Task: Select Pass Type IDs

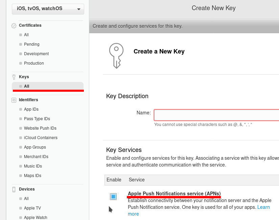Action: click(x=37, y=119)
